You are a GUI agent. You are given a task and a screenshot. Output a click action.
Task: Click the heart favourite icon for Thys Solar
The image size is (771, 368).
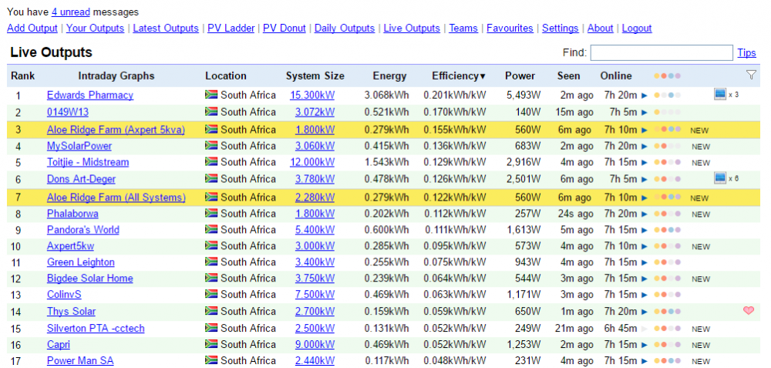tap(749, 310)
